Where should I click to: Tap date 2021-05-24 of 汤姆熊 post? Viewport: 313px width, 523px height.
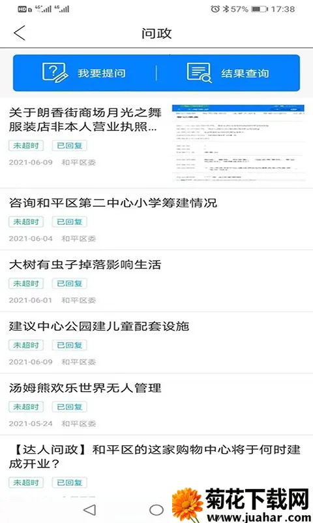(31, 424)
